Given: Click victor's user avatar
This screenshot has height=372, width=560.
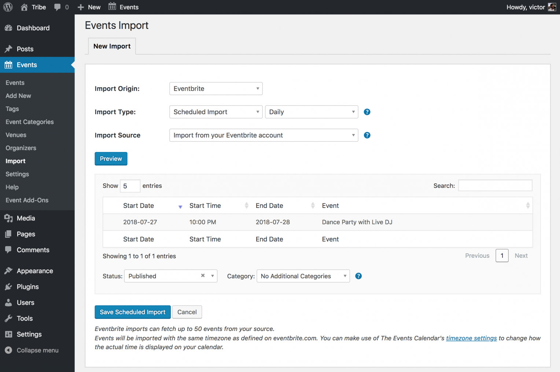Looking at the screenshot, I should click(x=552, y=7).
